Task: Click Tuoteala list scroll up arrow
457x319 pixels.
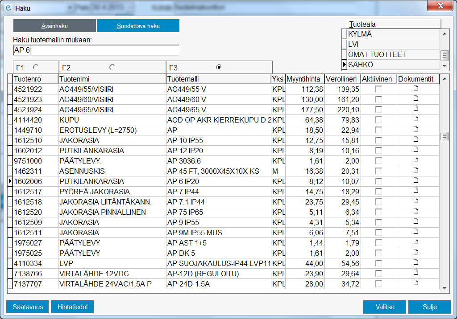Action: [445, 34]
